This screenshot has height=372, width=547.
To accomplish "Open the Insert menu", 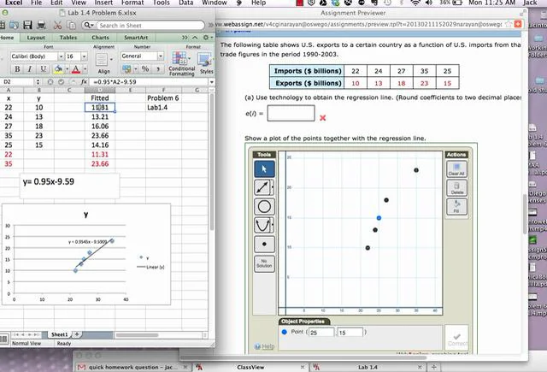I will pos(103,3).
